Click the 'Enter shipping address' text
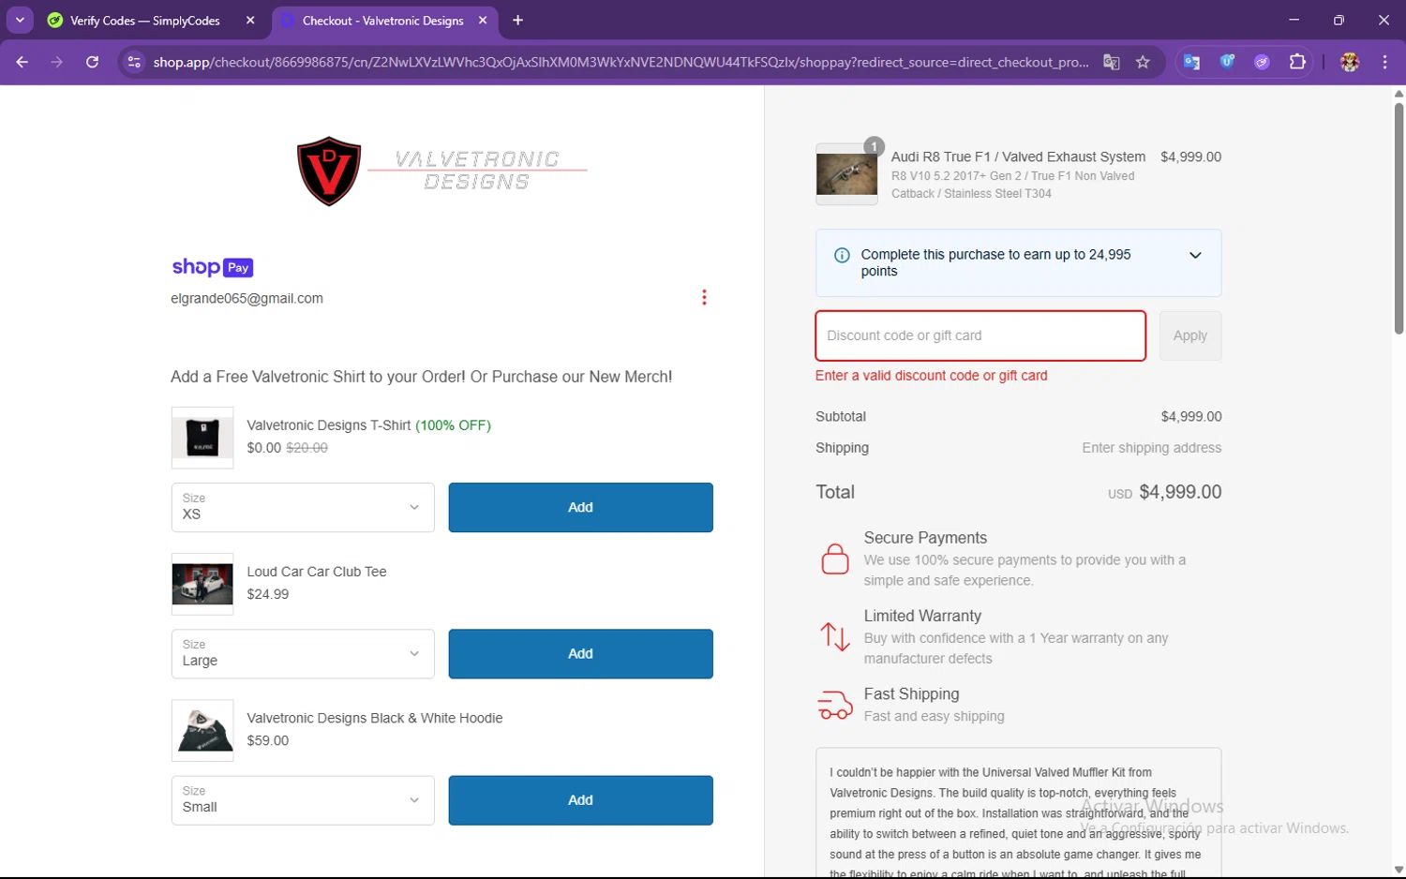 pos(1151,448)
